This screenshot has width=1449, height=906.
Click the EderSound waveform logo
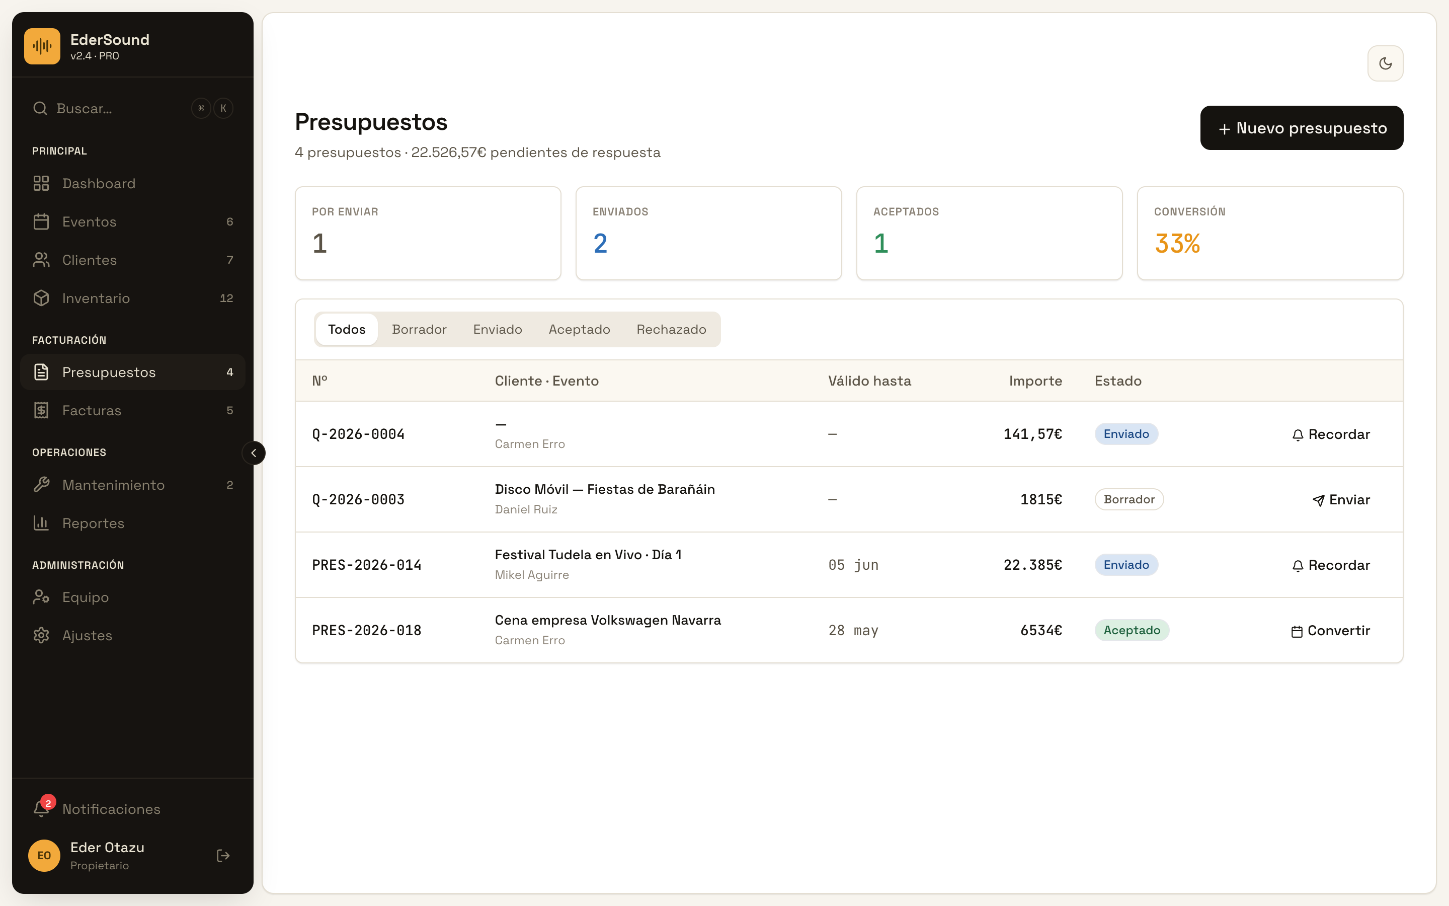tap(42, 46)
